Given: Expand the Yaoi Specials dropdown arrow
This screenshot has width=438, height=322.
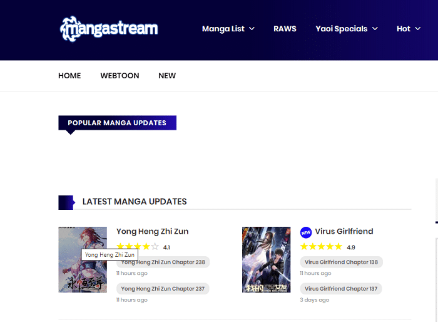Looking at the screenshot, I should (x=375, y=29).
